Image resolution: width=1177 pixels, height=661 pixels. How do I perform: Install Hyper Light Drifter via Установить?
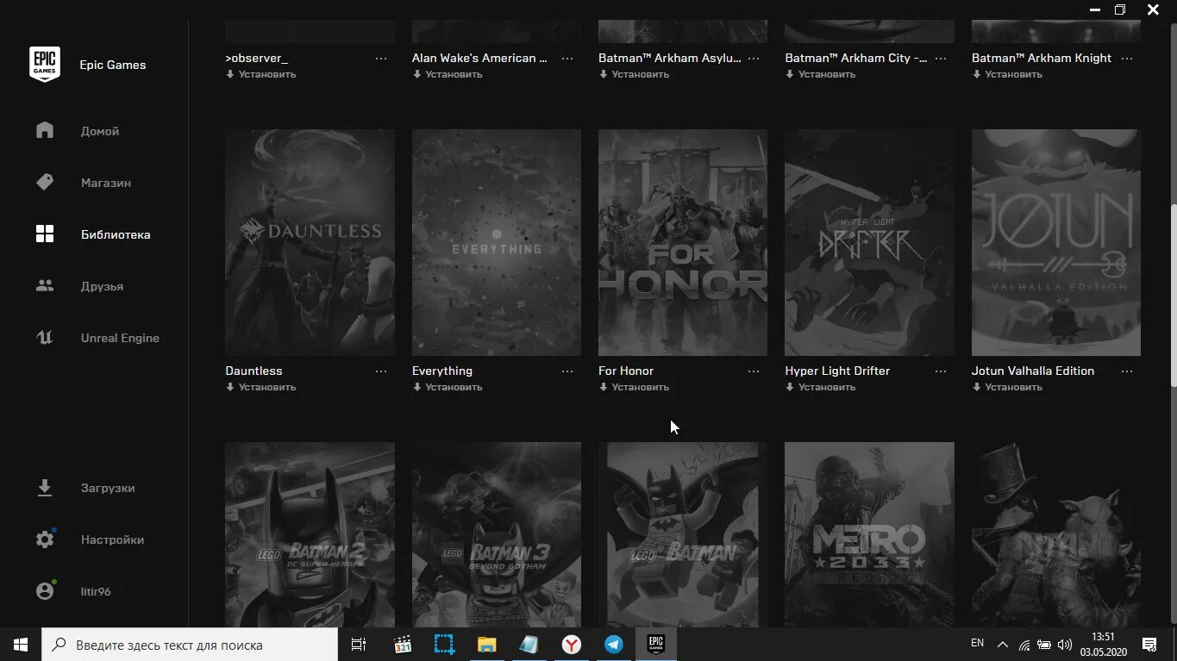821,387
